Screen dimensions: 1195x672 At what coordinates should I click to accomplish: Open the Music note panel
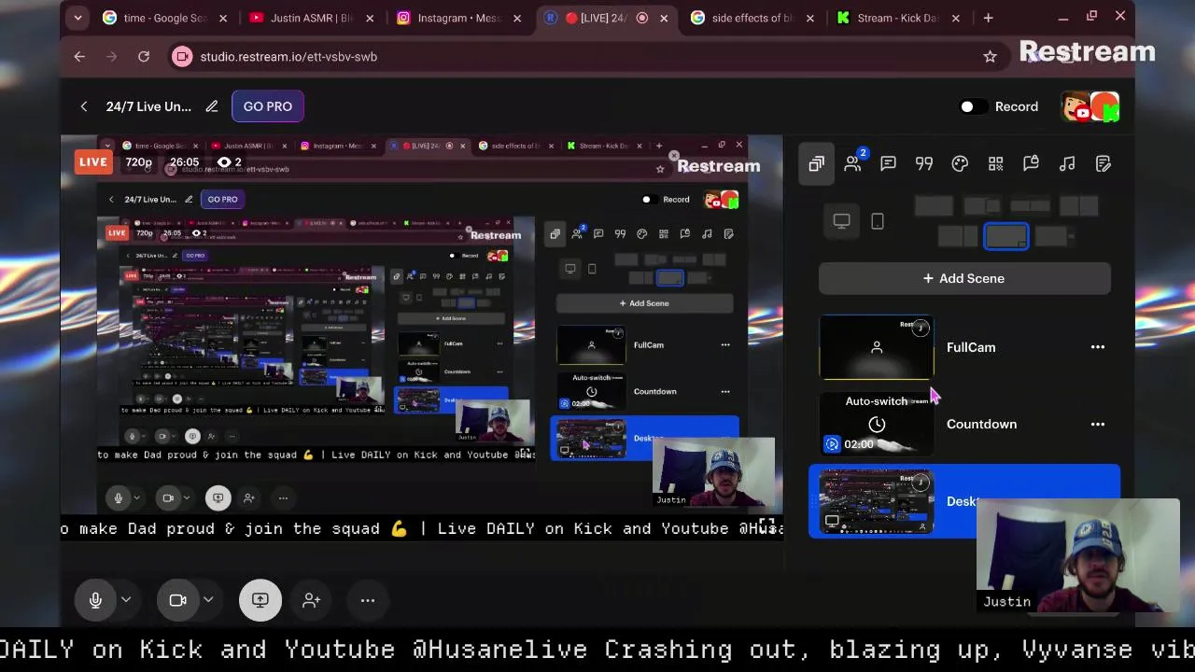(1067, 163)
